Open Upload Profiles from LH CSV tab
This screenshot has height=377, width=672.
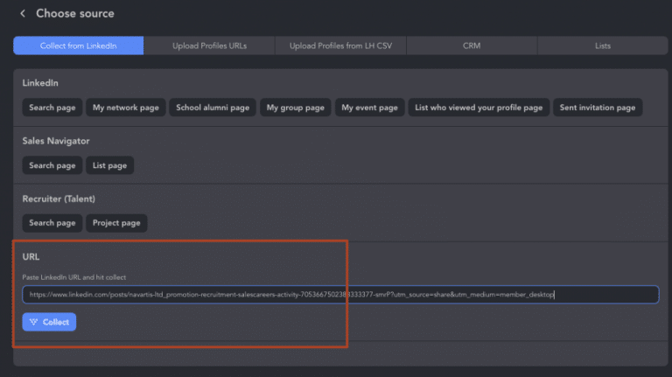[x=340, y=45]
